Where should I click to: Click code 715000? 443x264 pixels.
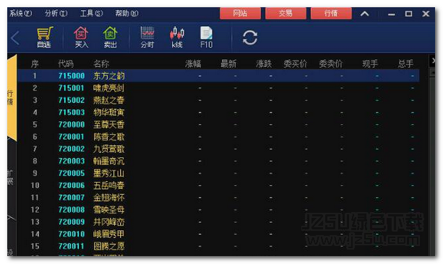(72, 76)
